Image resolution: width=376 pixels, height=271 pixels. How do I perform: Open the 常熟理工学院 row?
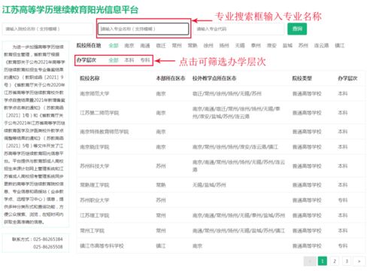click(221, 185)
